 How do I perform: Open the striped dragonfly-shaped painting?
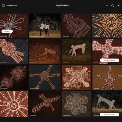pyautogui.click(x=45, y=104)
